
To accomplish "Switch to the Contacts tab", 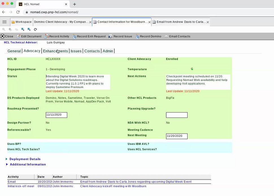I will (x=92, y=51).
